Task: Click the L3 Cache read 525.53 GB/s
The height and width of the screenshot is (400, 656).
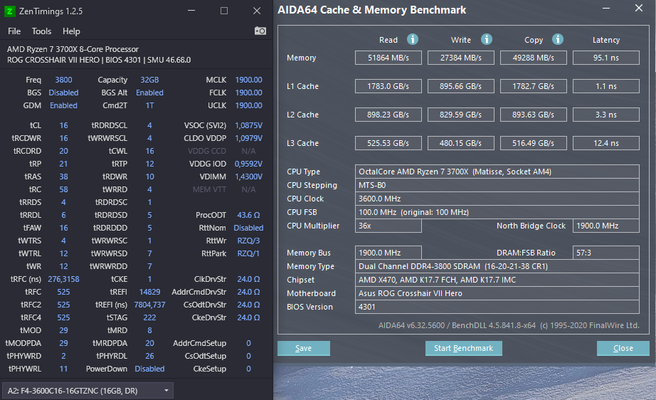Action: pos(388,143)
